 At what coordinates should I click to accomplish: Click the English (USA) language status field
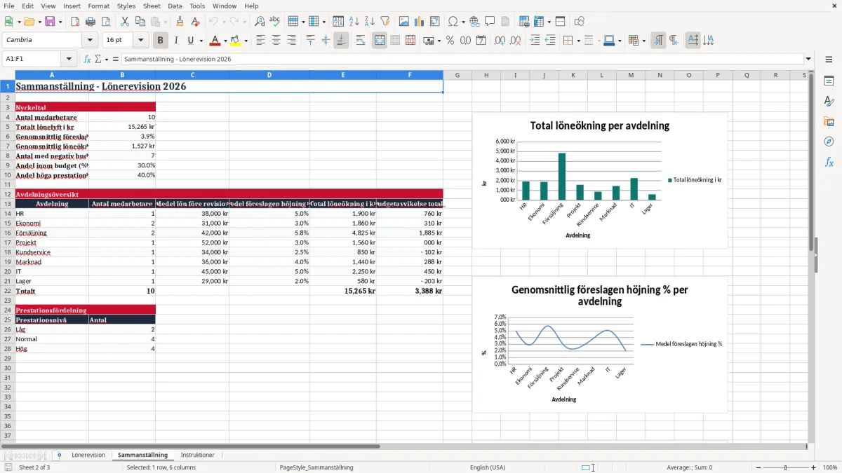point(488,467)
